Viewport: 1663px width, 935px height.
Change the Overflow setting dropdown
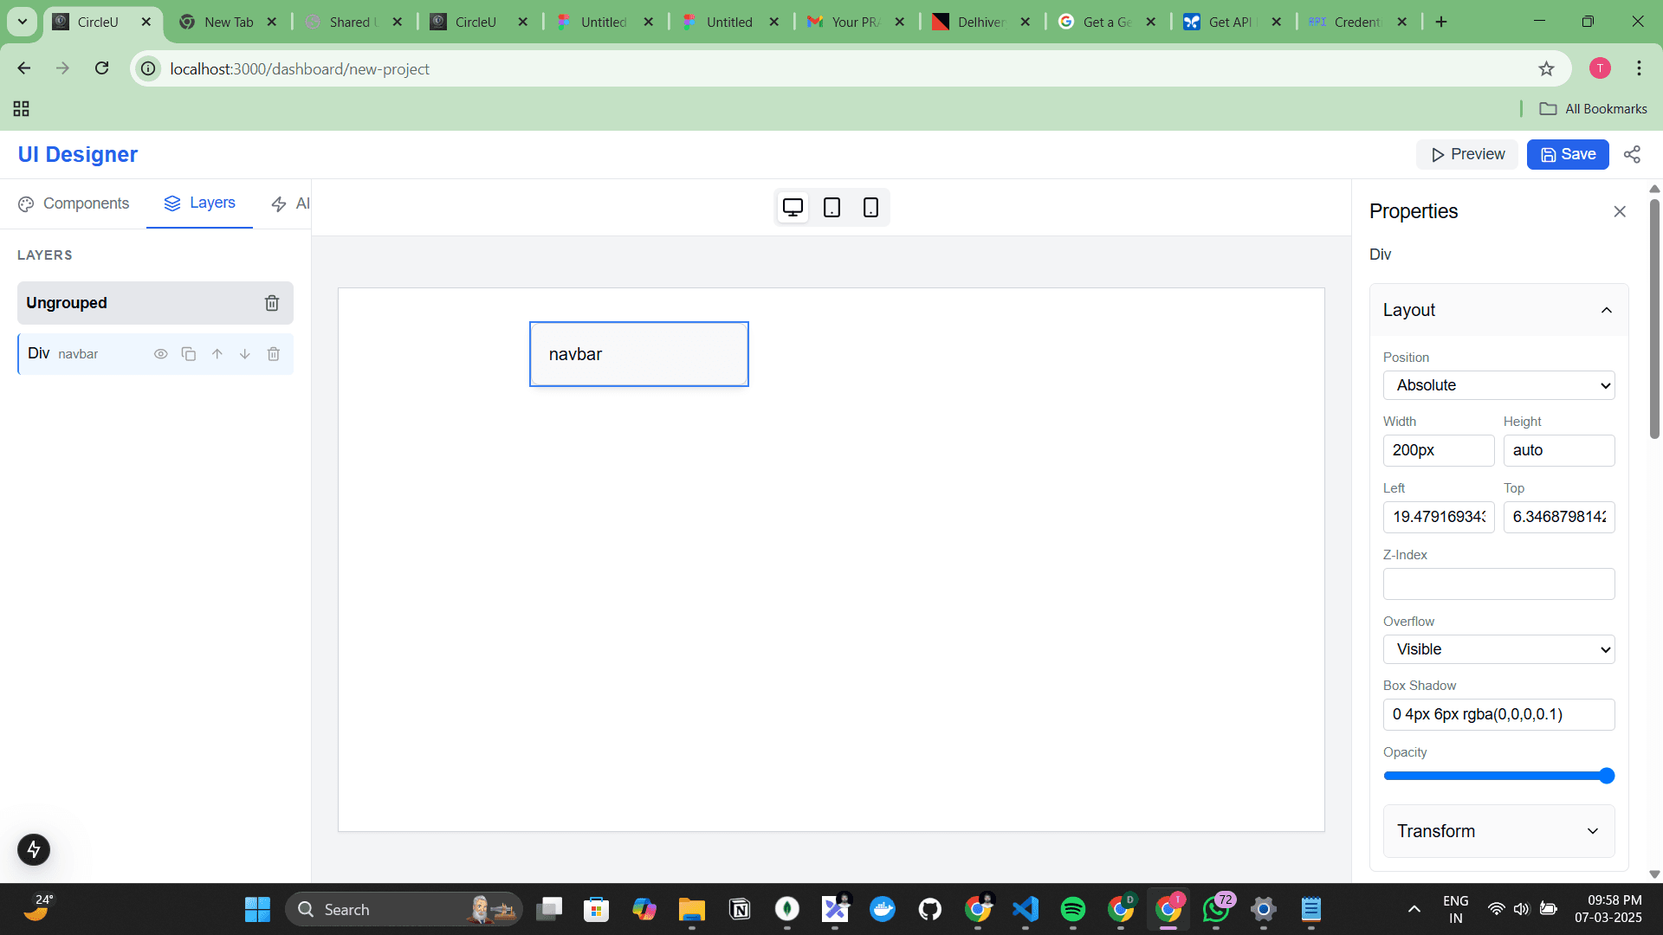click(1498, 649)
